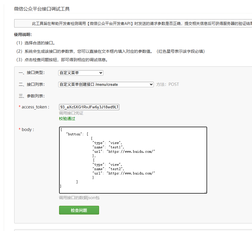Click the access_token field label
The width and height of the screenshot is (252, 231).
[x=34, y=107]
